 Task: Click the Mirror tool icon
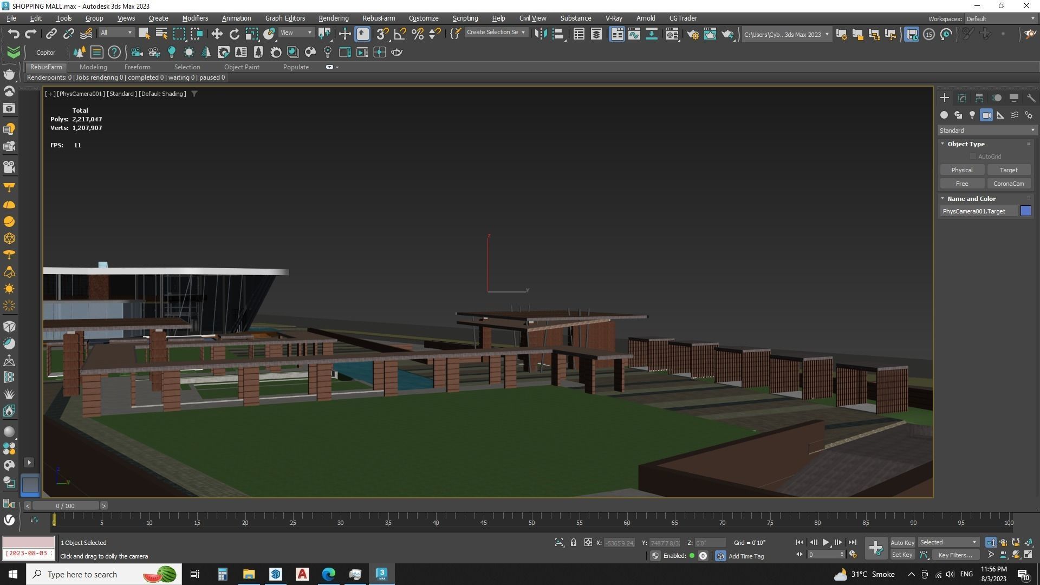coord(540,34)
